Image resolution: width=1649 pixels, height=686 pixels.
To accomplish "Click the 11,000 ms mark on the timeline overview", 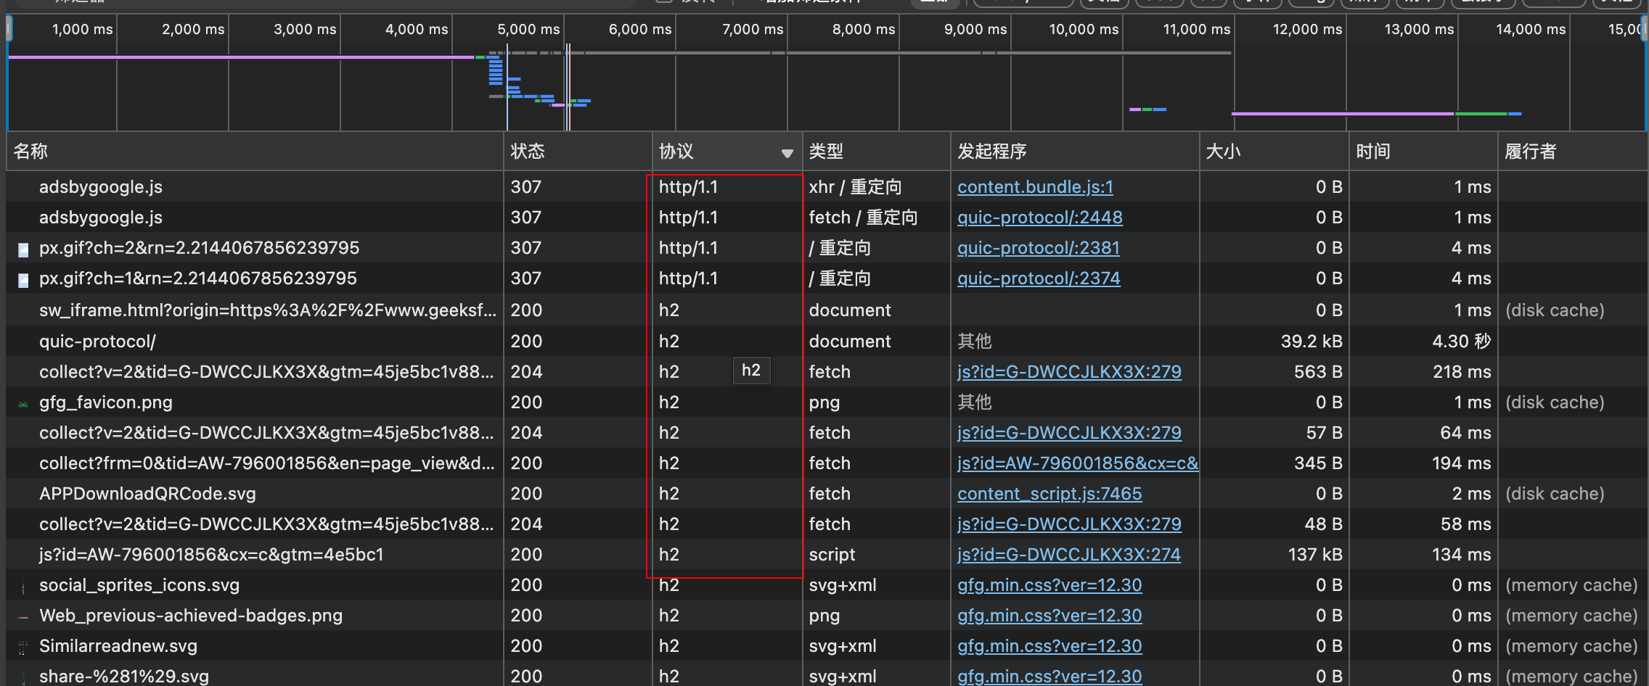I will pos(1196,30).
